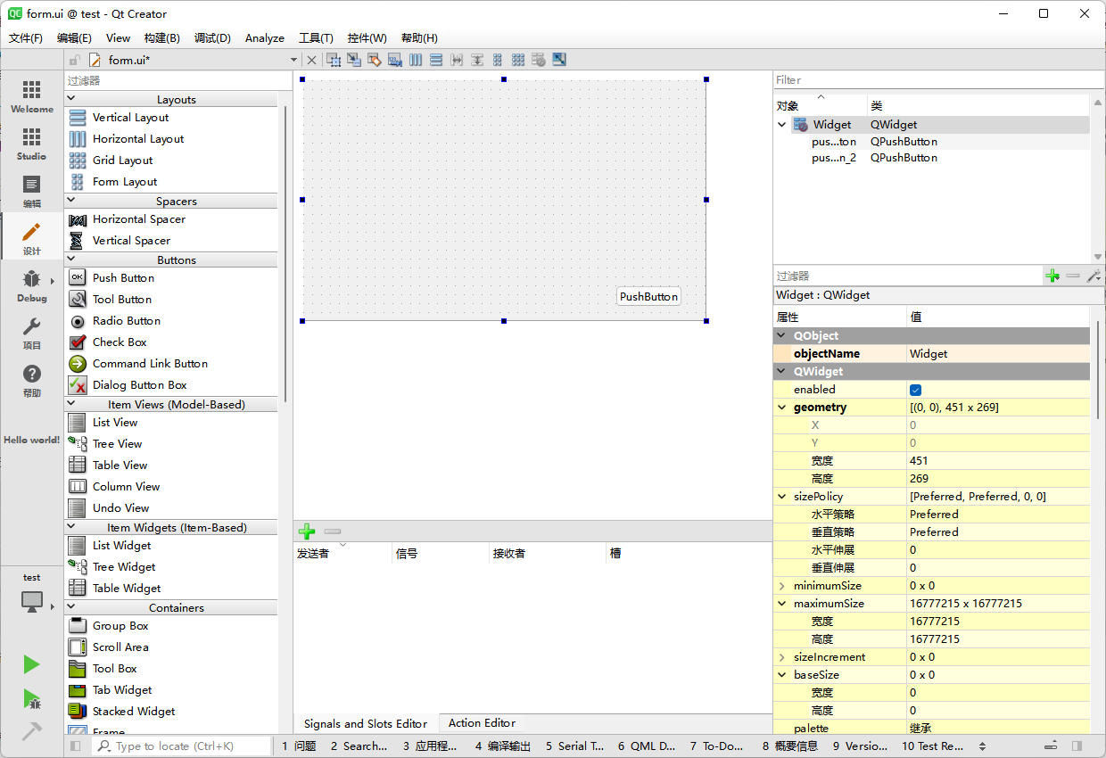Click Adjust Size toolbar icon
Image resolution: width=1106 pixels, height=758 pixels.
pyautogui.click(x=559, y=60)
